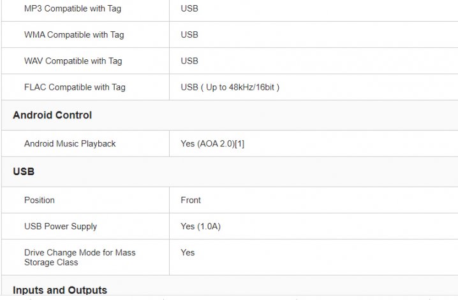
Task: Select the Yes (1.0A) power supply value
Action: (x=200, y=226)
